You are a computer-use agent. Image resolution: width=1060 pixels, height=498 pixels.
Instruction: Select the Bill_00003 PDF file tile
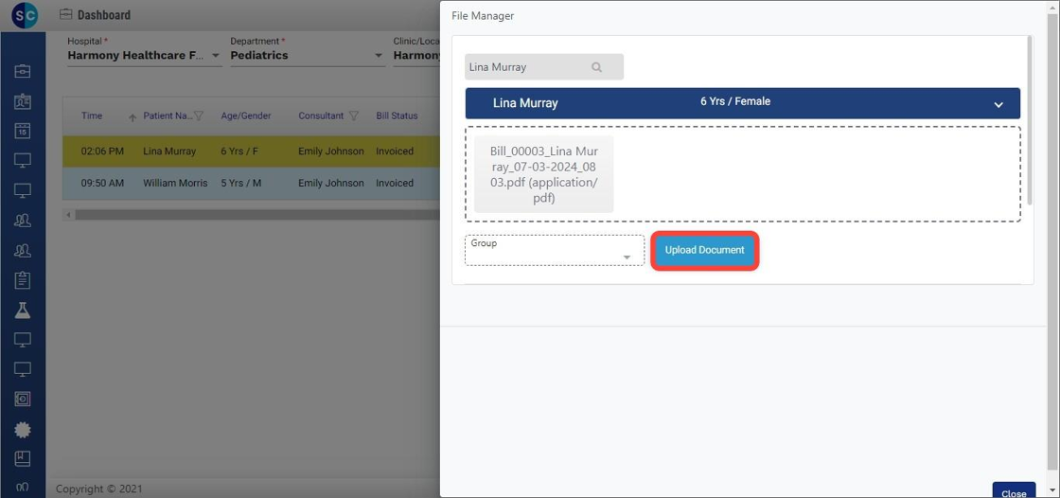pyautogui.click(x=543, y=174)
